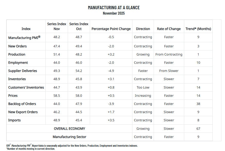Viewport: 225px width, 151px height.
Task: Select the "Customers' Inventories" row label
Action: click(26, 88)
